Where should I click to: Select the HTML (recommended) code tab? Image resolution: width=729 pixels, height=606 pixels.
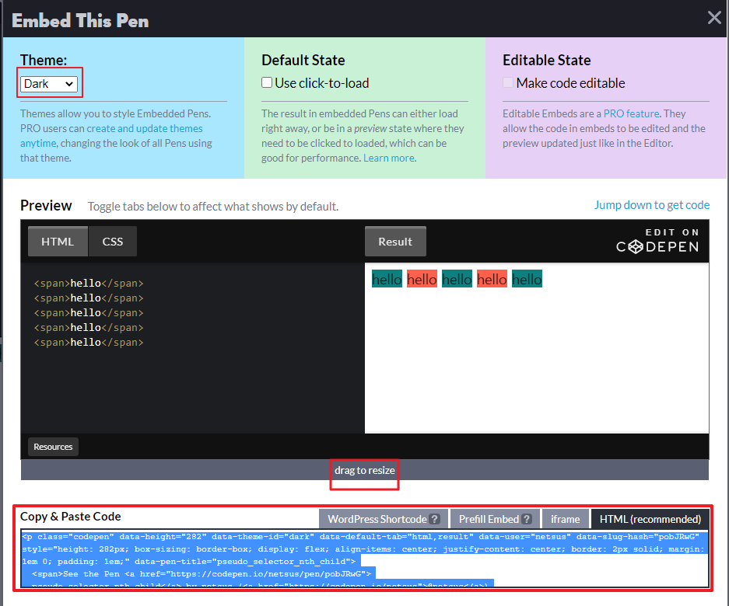tap(650, 519)
